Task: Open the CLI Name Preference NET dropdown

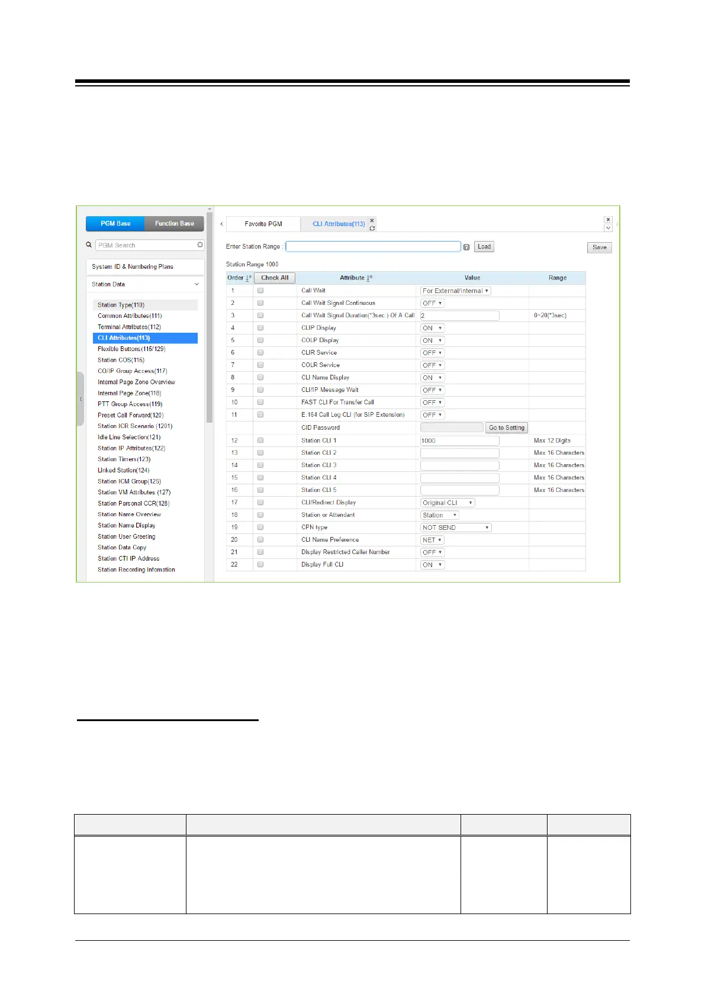Action: pyautogui.click(x=432, y=540)
